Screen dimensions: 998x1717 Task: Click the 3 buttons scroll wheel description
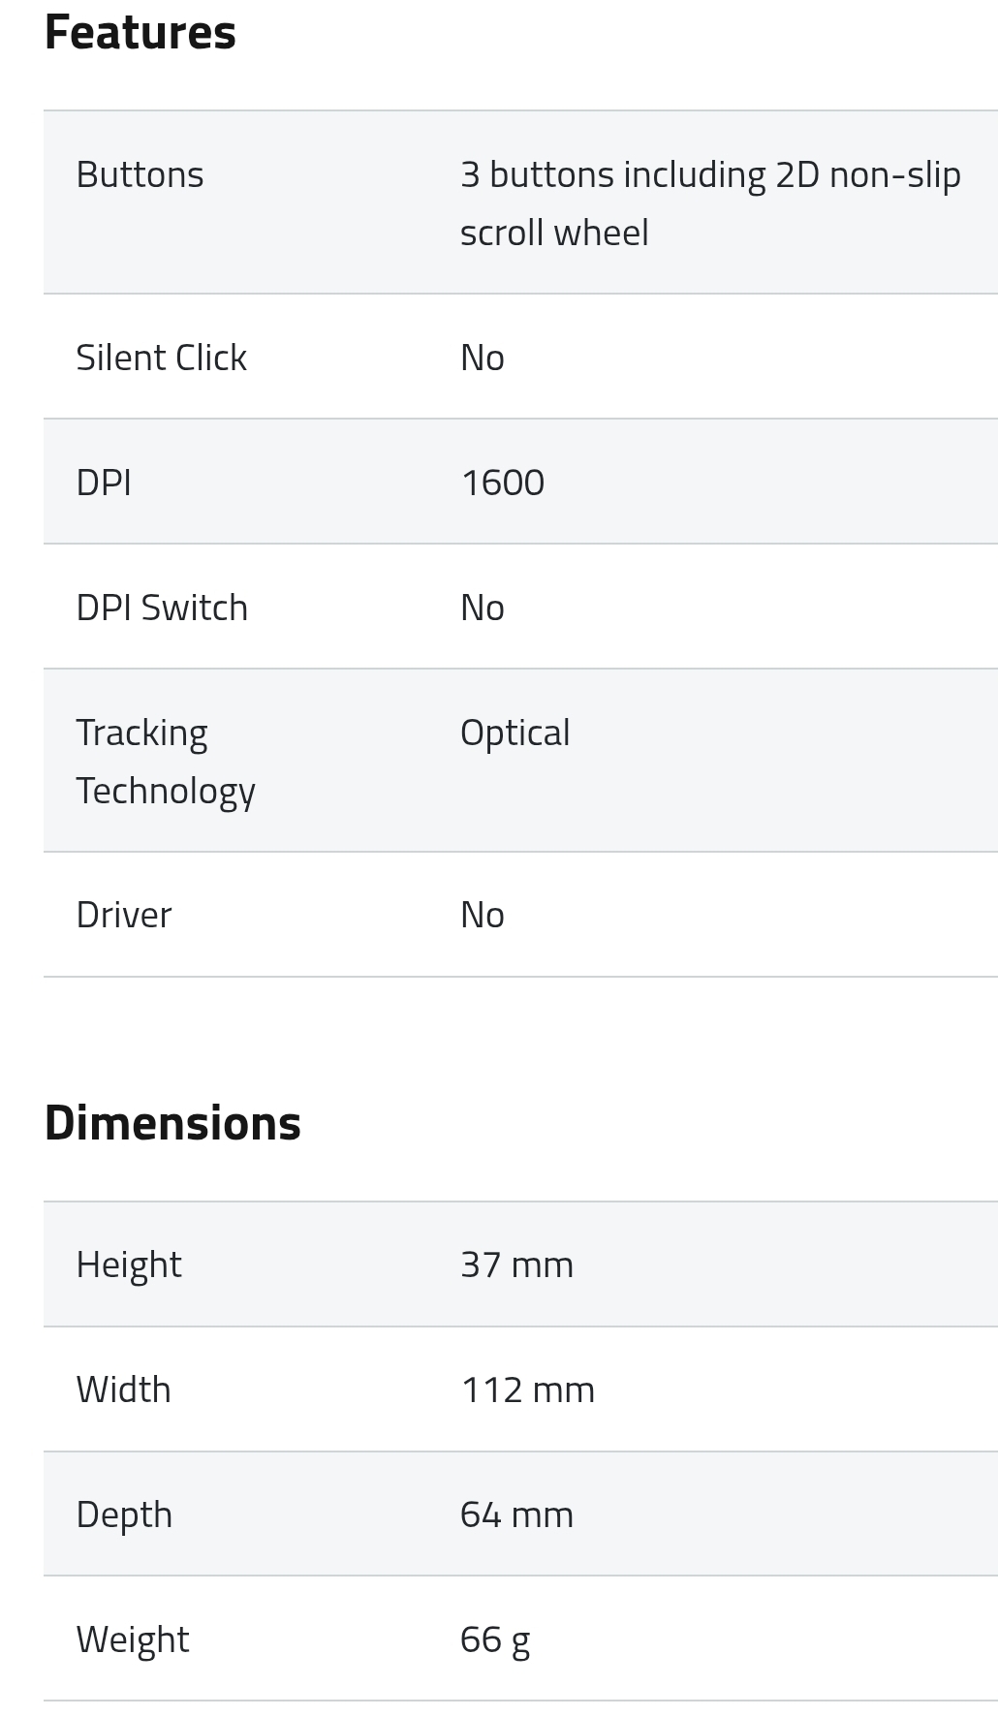[709, 203]
